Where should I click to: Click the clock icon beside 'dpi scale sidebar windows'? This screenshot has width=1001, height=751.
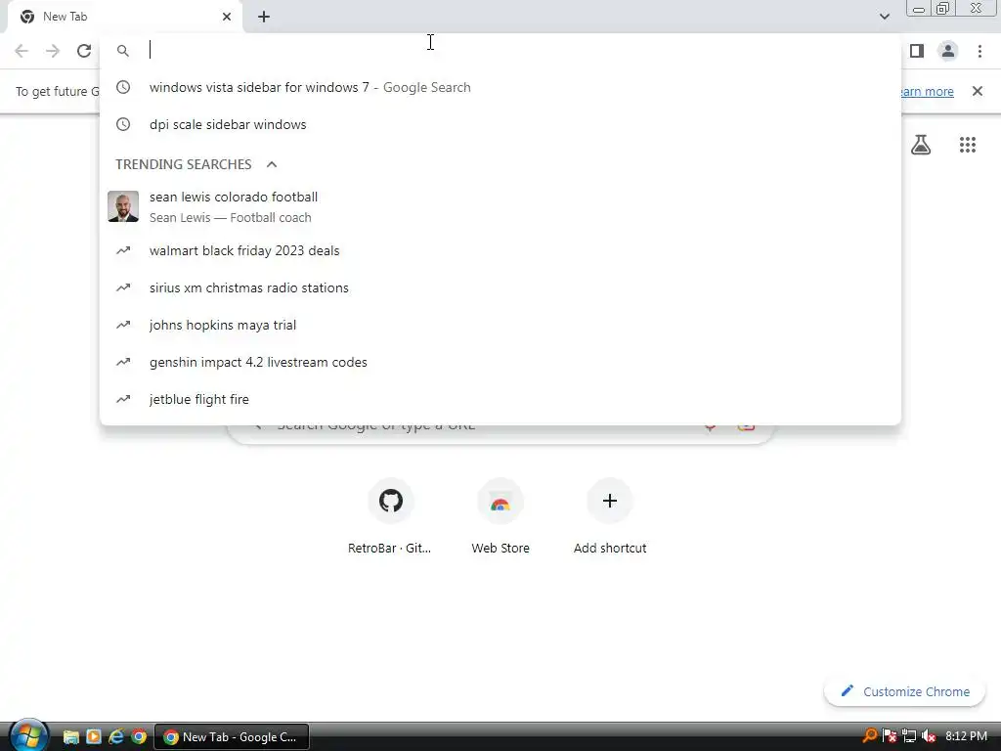coord(123,124)
